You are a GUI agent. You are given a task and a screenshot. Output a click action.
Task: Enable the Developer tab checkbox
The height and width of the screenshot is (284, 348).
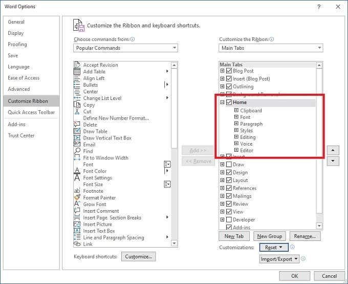(x=229, y=220)
